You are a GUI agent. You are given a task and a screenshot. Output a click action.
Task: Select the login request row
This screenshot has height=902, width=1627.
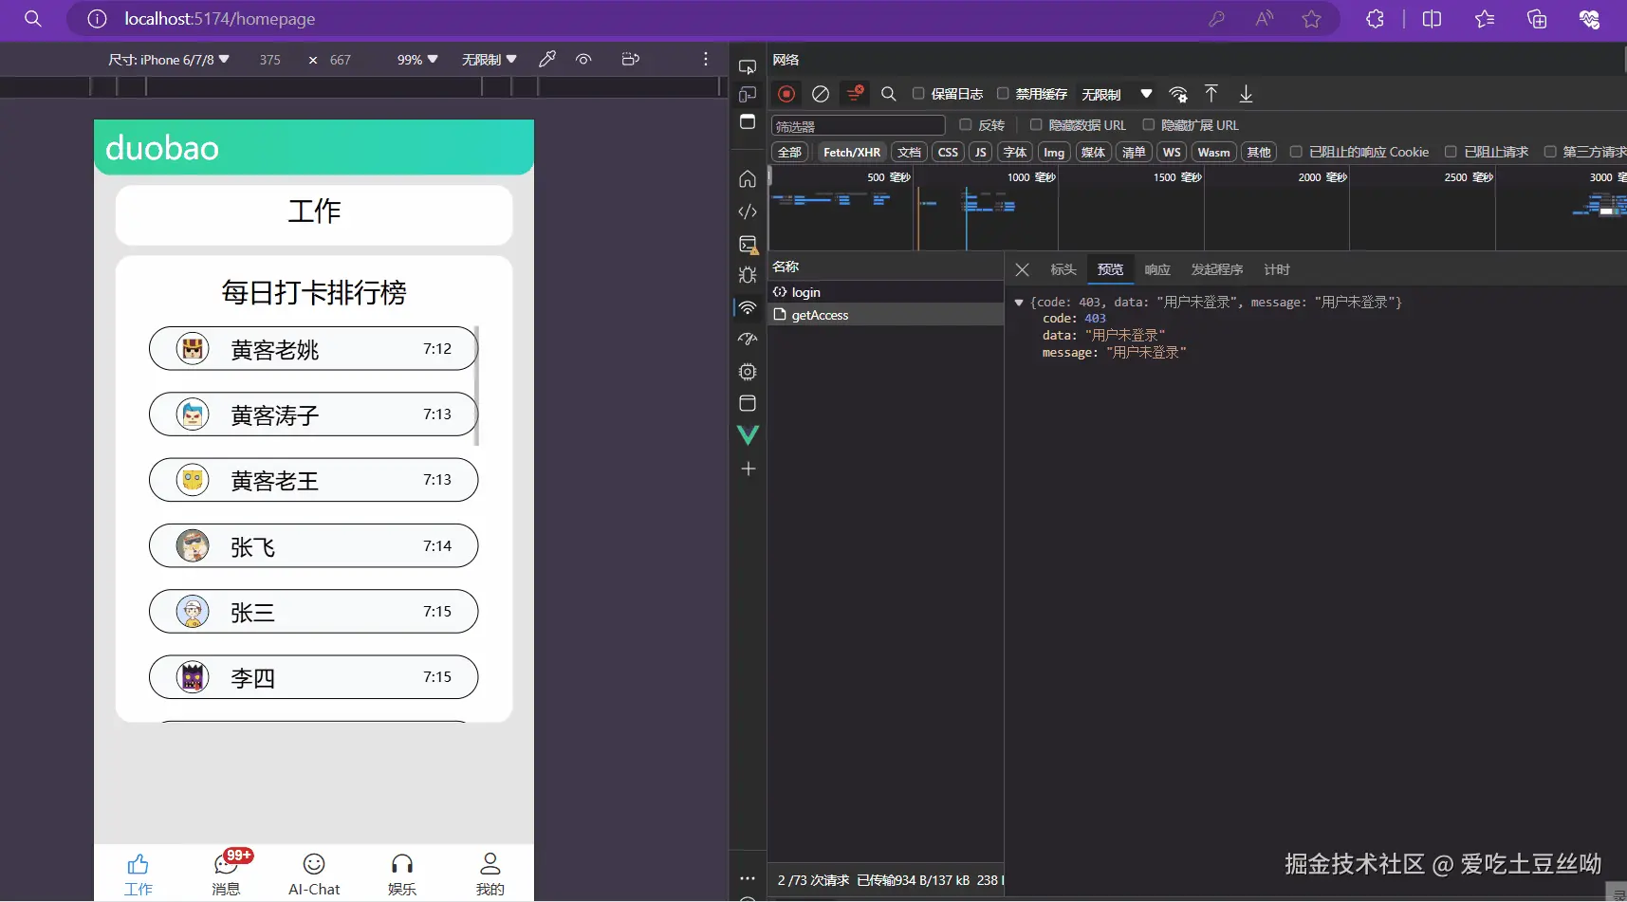point(886,292)
